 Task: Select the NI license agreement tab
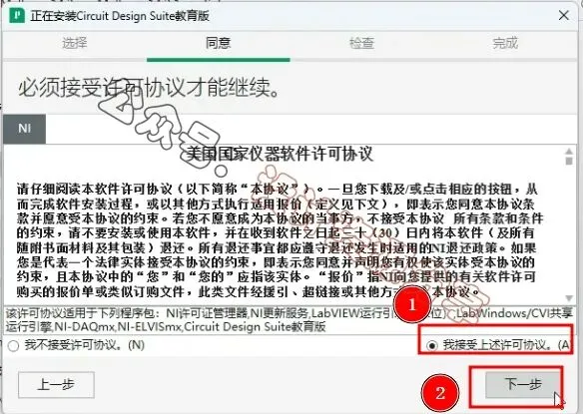[x=25, y=129]
